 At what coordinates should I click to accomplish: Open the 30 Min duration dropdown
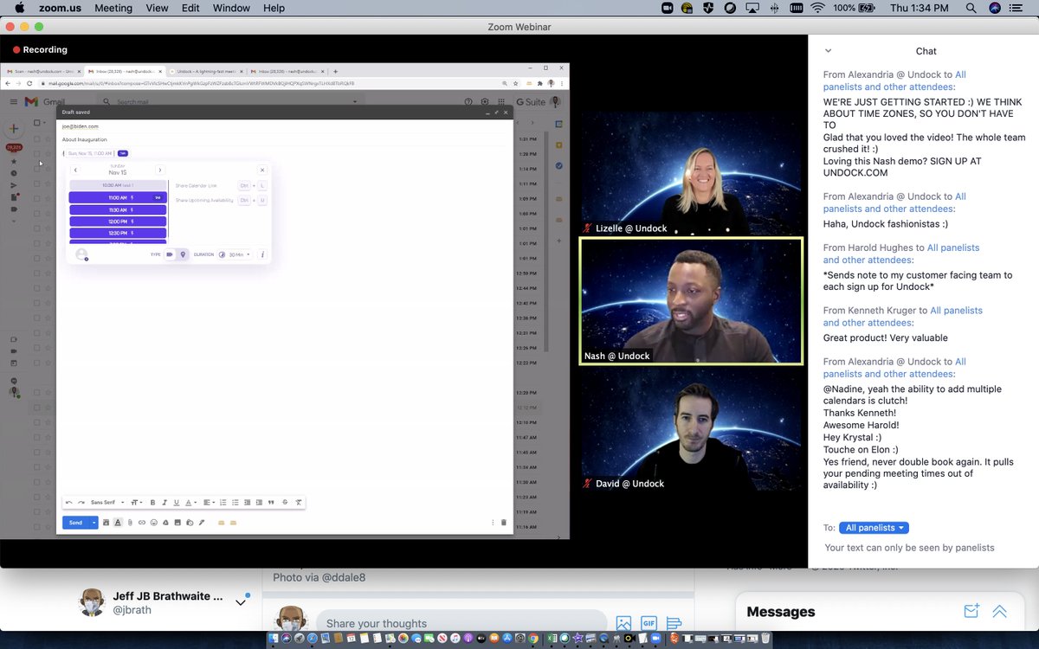coord(236,254)
